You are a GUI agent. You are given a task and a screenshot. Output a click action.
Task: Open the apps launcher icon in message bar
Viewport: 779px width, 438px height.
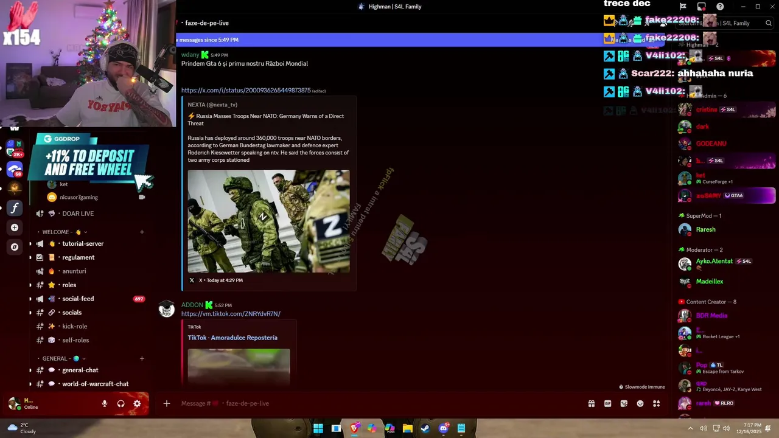pos(656,403)
